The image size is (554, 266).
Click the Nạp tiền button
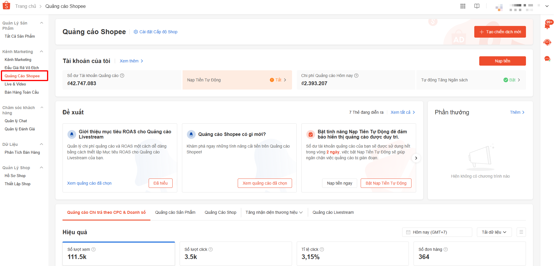click(x=502, y=61)
